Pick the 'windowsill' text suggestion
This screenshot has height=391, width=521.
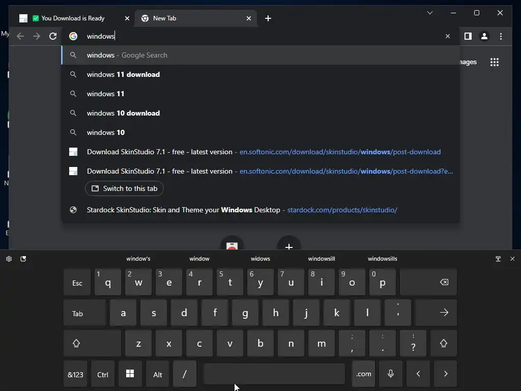pyautogui.click(x=322, y=259)
